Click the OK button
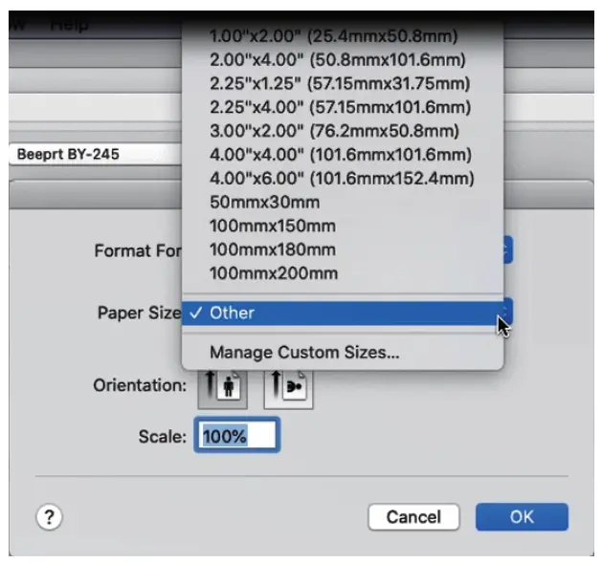This screenshot has width=602, height=563. click(x=522, y=517)
